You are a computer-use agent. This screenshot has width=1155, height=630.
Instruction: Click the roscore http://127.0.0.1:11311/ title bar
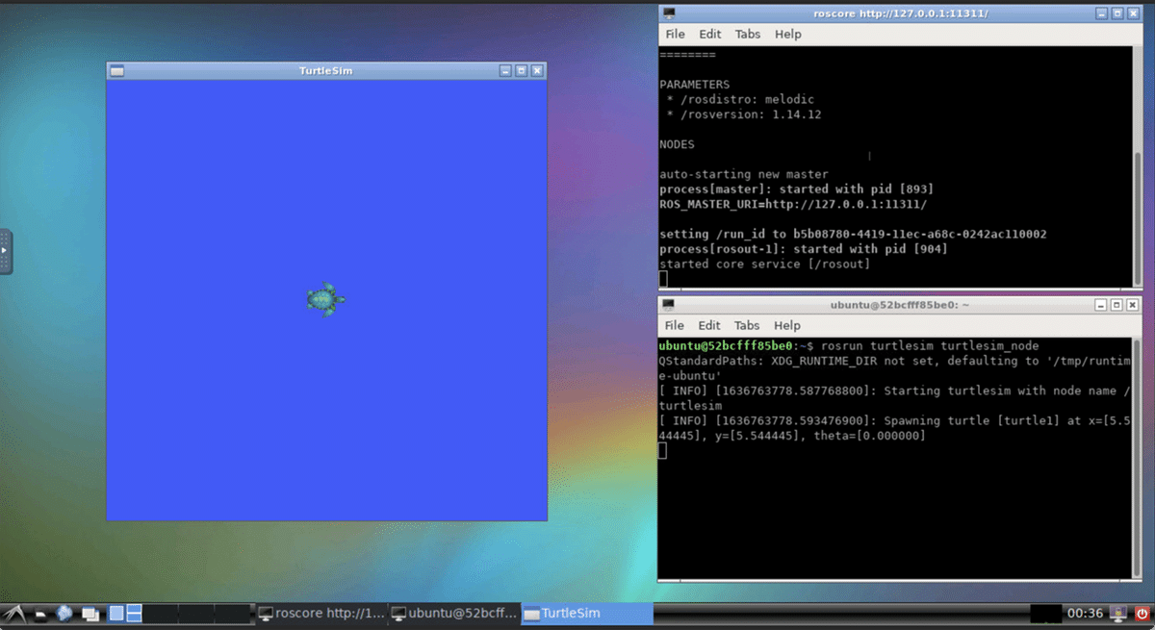pos(901,13)
